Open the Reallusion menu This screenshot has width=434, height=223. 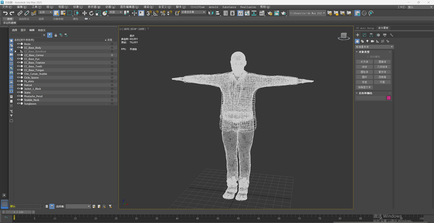pyautogui.click(x=248, y=7)
